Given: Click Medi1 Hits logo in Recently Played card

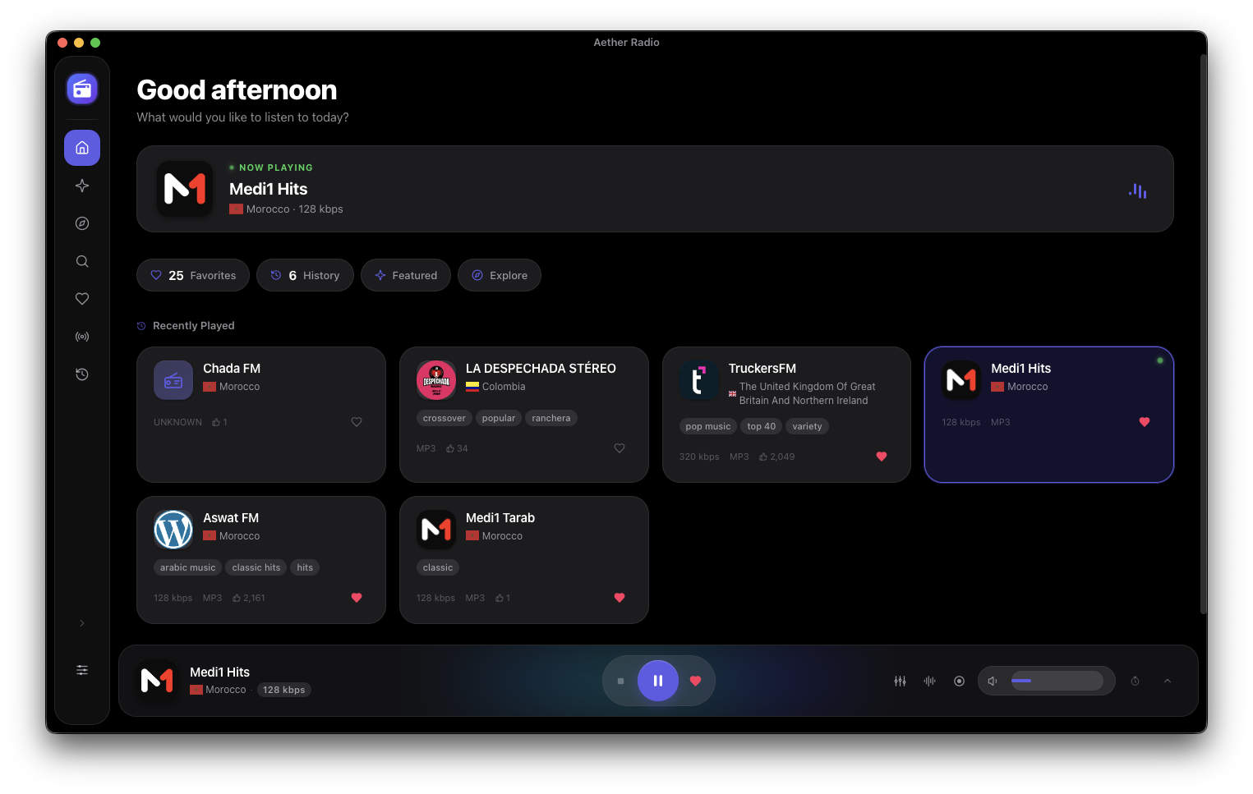Looking at the screenshot, I should coord(961,380).
